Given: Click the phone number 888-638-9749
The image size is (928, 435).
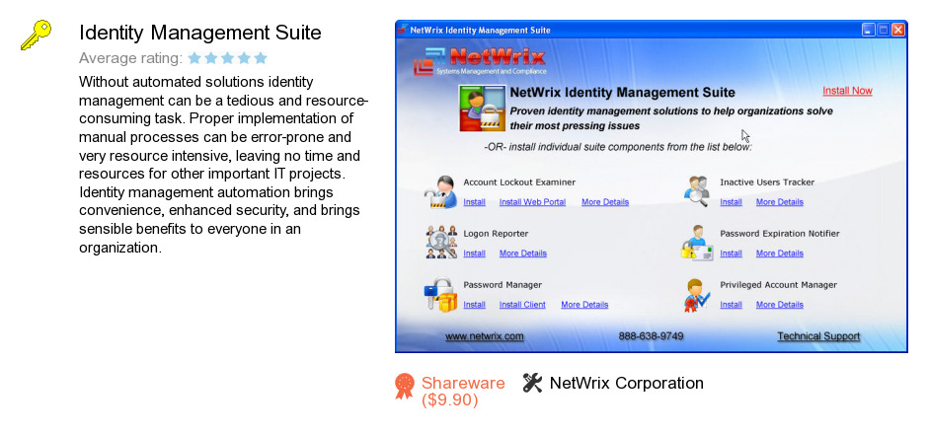Looking at the screenshot, I should click(651, 336).
